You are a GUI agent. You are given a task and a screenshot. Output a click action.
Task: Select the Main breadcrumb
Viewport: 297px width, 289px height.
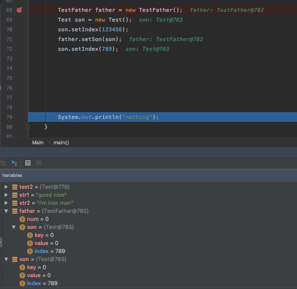pos(38,143)
